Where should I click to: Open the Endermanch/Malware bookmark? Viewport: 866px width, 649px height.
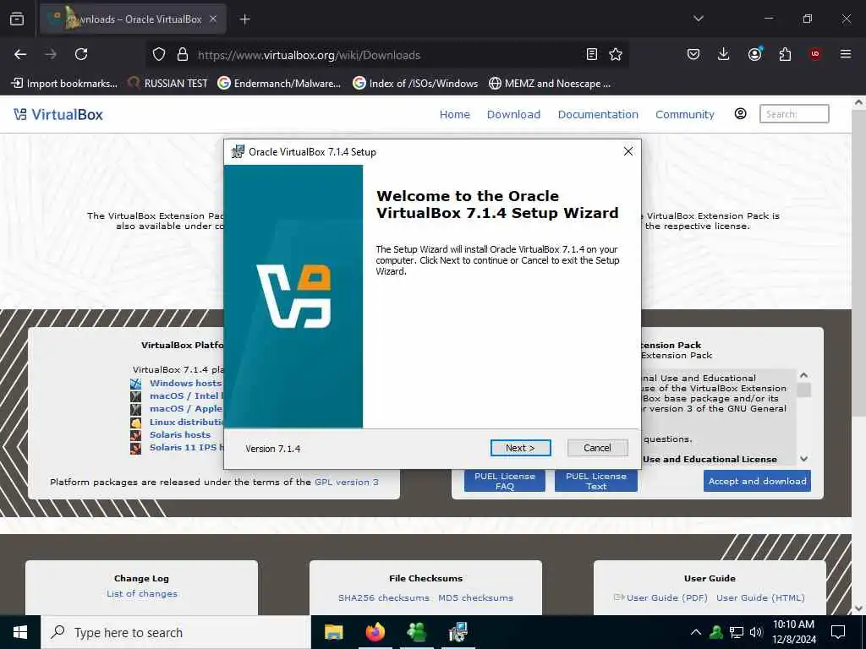(279, 84)
